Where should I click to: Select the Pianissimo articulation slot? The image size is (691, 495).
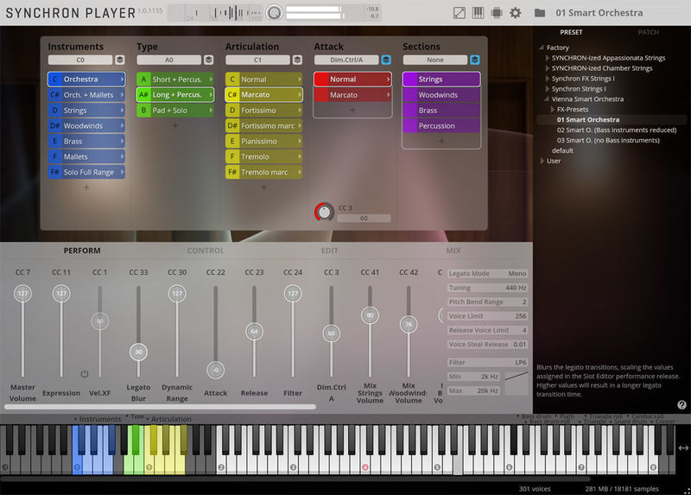pyautogui.click(x=264, y=141)
